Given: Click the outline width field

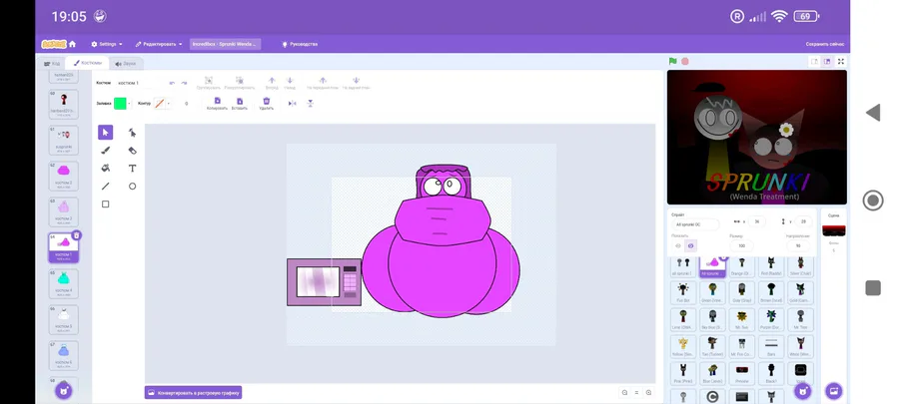Looking at the screenshot, I should [187, 104].
